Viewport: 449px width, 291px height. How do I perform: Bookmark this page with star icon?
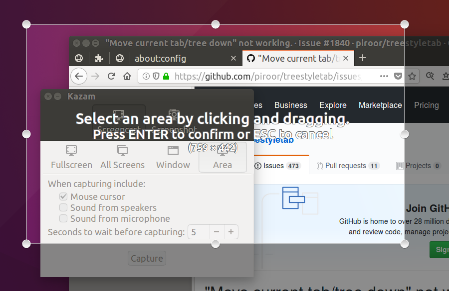coord(412,76)
